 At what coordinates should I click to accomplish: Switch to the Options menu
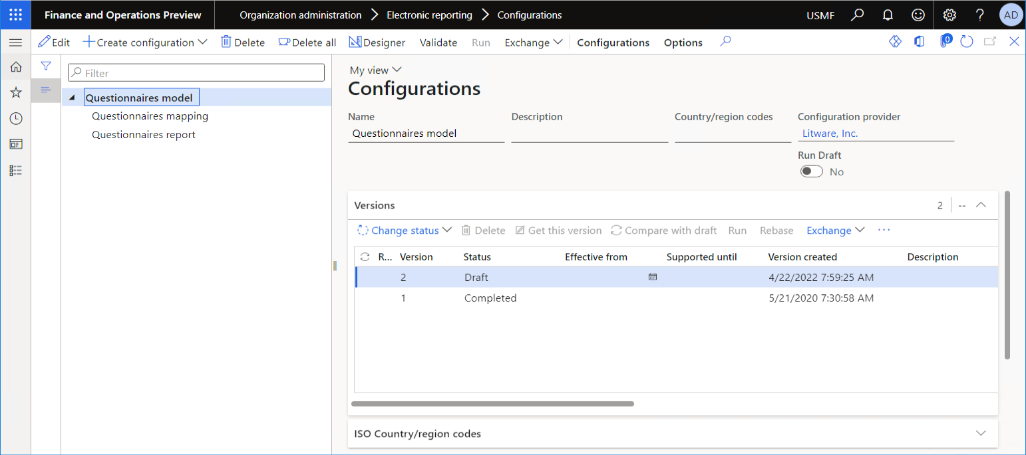point(683,42)
